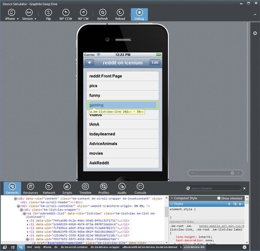This screenshot has width=260, height=251.
Task: Expand the li node with uid 74fca106
Action: click(x=28, y=221)
